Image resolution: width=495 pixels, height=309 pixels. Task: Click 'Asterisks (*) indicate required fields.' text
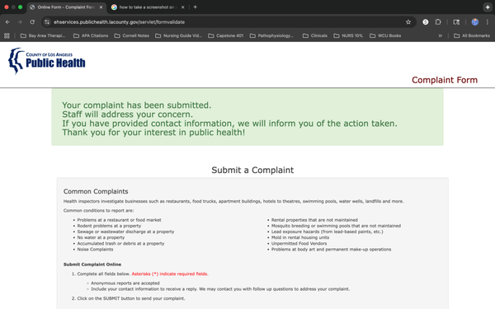(170, 274)
